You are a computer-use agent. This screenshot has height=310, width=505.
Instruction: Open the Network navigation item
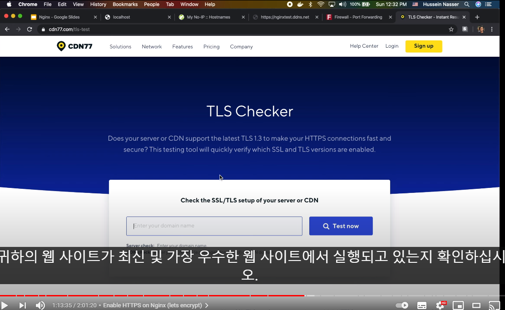[152, 47]
